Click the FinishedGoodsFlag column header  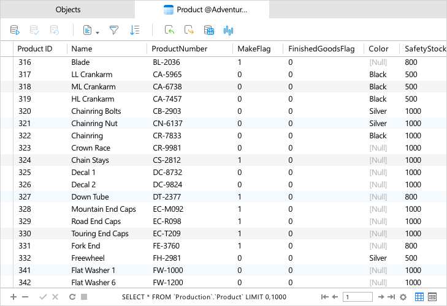324,49
